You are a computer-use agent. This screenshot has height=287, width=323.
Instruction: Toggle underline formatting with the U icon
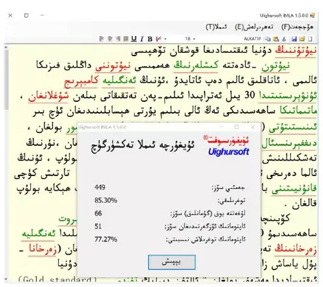point(134,39)
